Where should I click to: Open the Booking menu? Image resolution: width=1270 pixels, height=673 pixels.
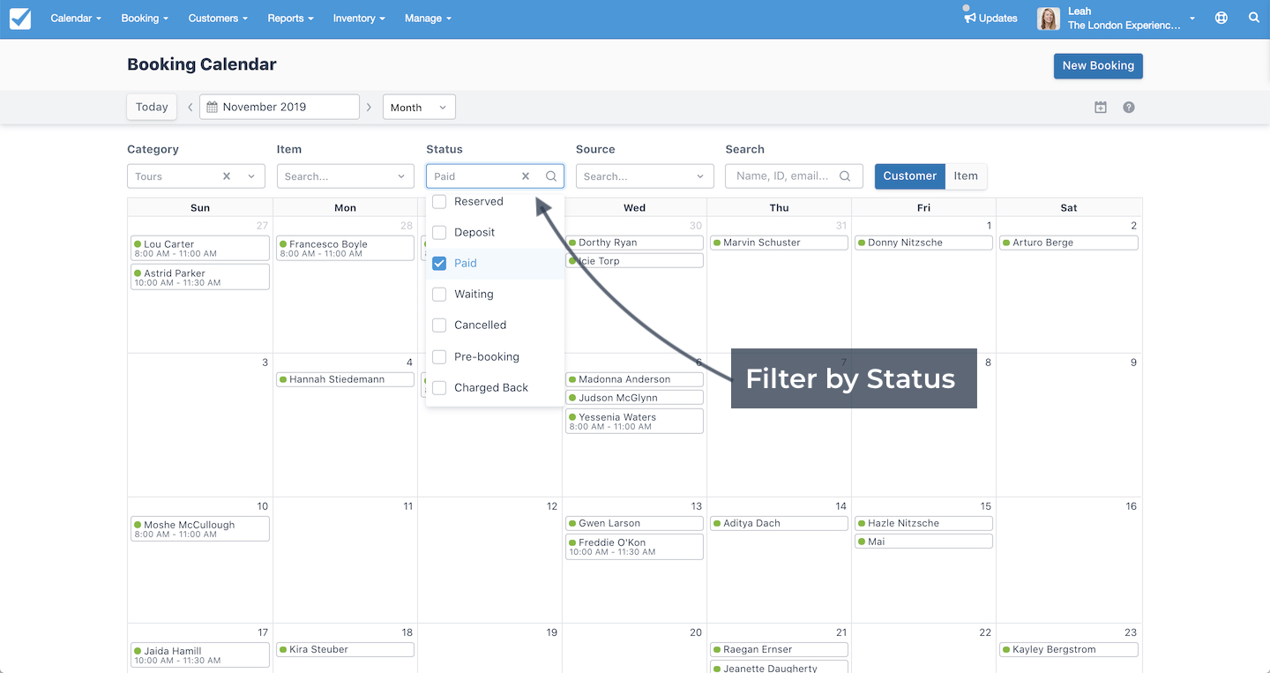145,19
